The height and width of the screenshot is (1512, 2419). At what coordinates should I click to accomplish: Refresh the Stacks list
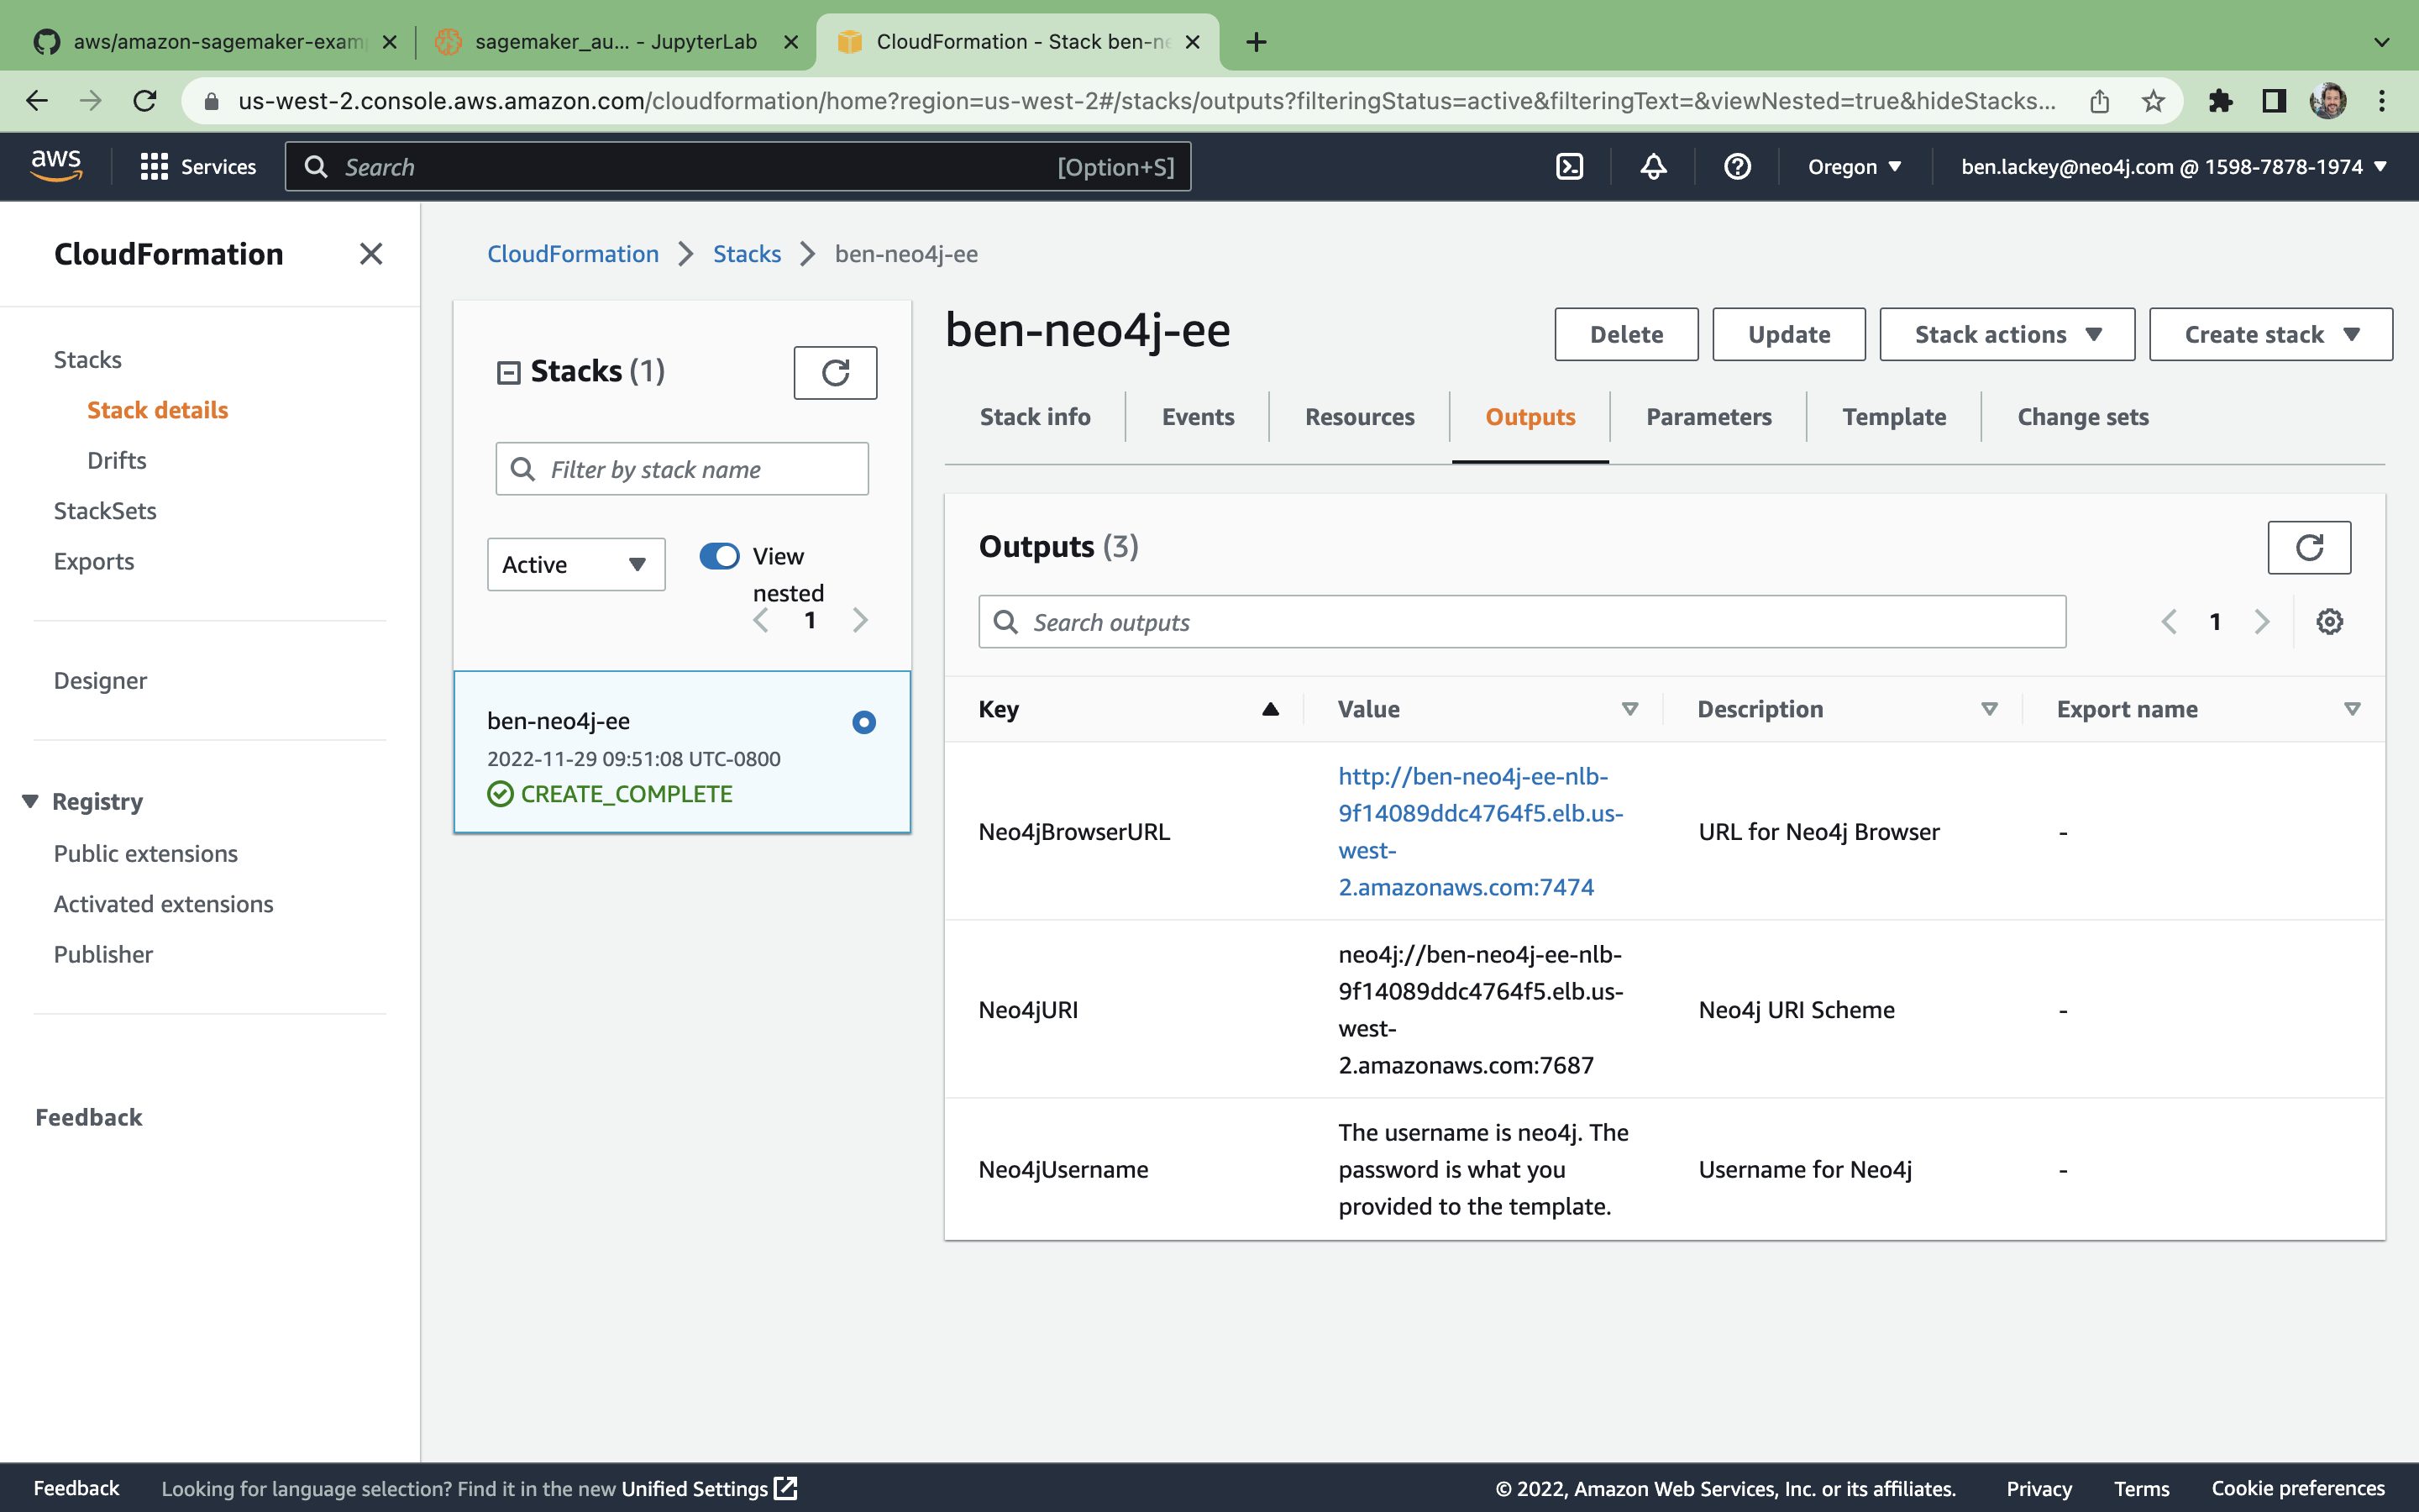(835, 372)
